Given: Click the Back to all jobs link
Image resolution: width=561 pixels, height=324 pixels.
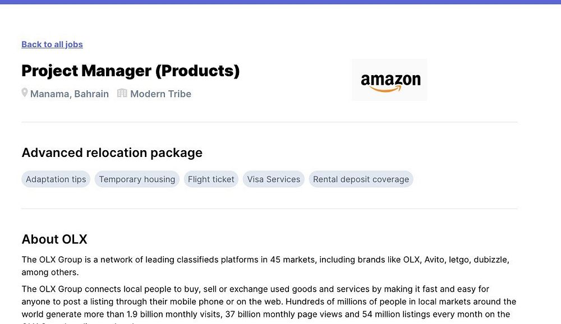Looking at the screenshot, I should click(52, 44).
